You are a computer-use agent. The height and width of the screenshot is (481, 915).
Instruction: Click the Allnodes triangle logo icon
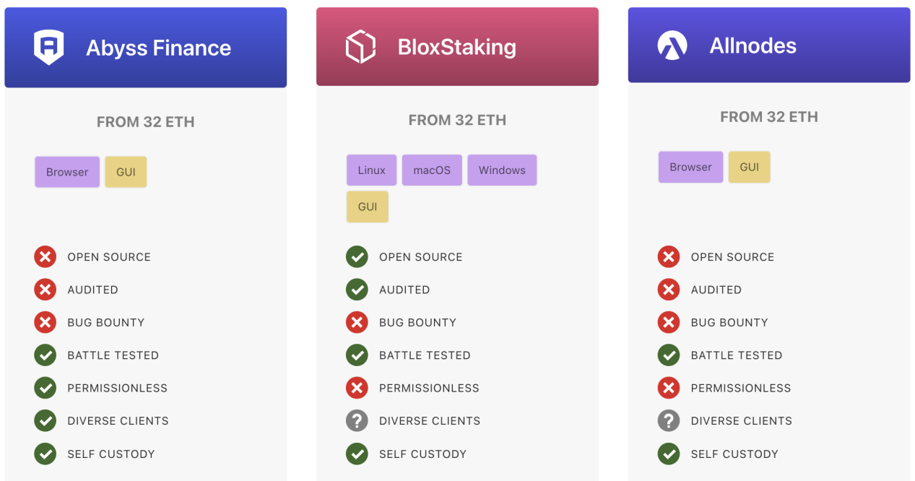[672, 45]
